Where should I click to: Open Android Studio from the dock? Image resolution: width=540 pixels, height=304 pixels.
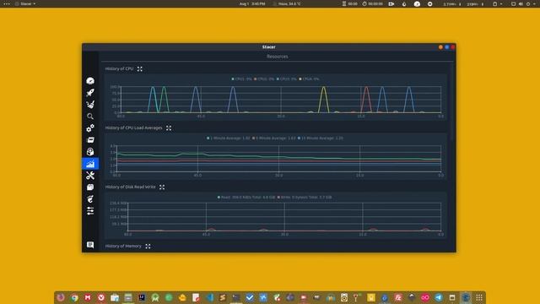click(155, 297)
